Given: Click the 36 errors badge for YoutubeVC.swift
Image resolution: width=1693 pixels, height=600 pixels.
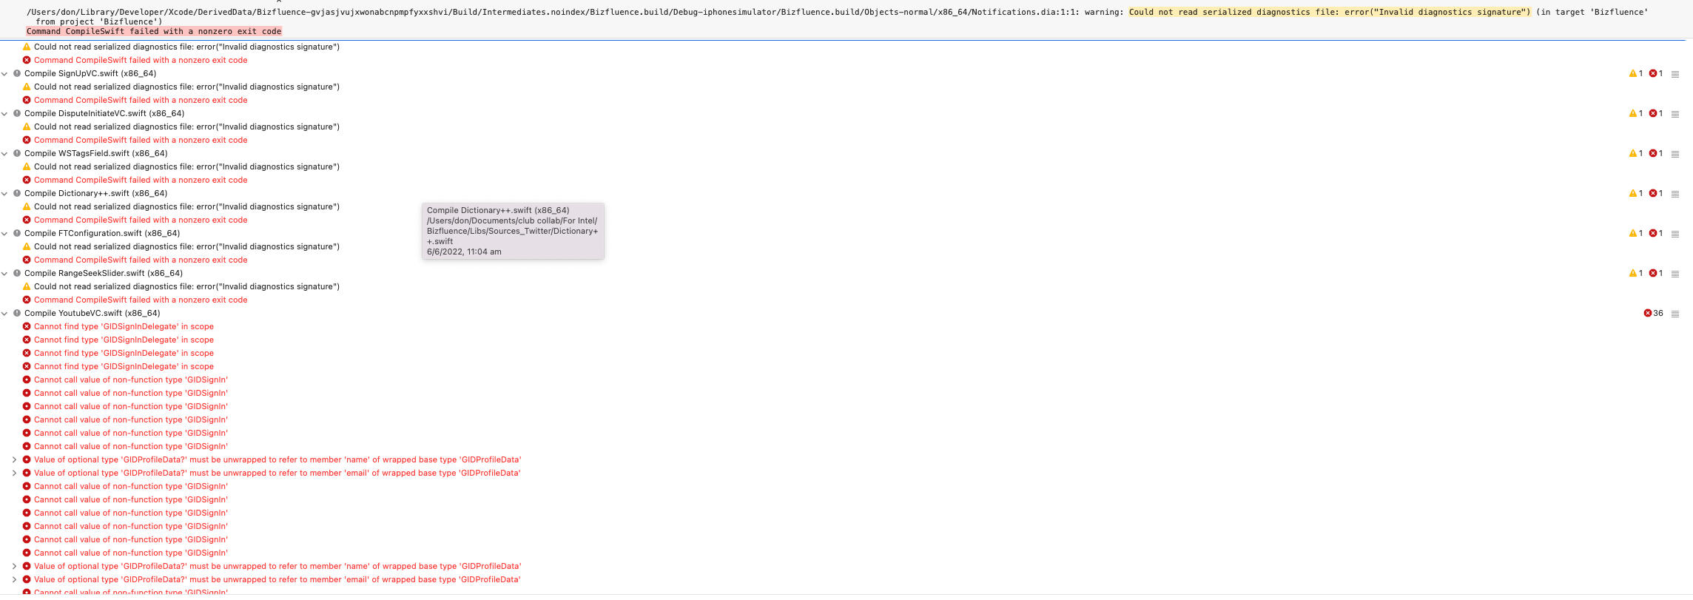Looking at the screenshot, I should (x=1653, y=314).
